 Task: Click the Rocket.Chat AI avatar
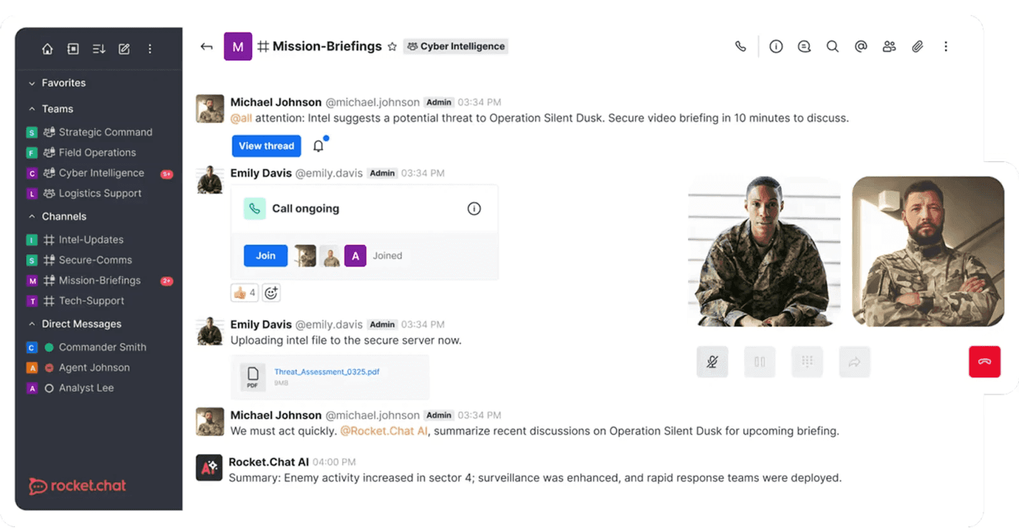pyautogui.click(x=209, y=468)
